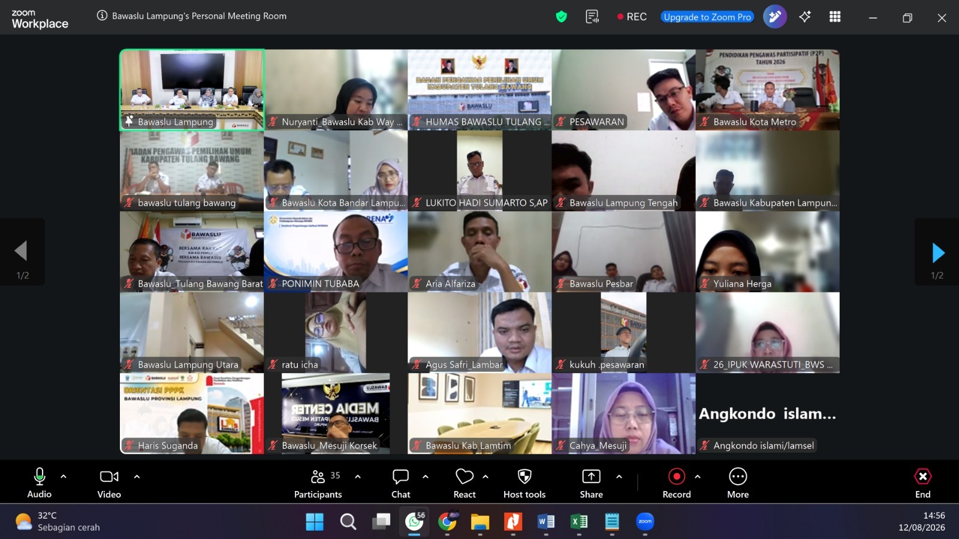Open Notepad from the taskbar
The image size is (959, 539).
point(612,522)
